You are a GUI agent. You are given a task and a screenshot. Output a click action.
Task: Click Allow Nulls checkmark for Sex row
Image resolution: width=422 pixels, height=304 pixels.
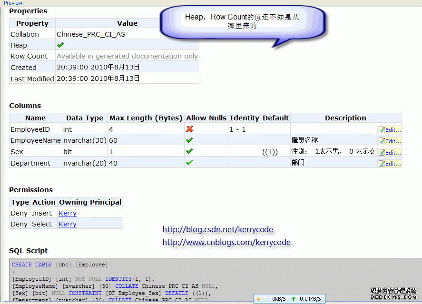[x=189, y=151]
